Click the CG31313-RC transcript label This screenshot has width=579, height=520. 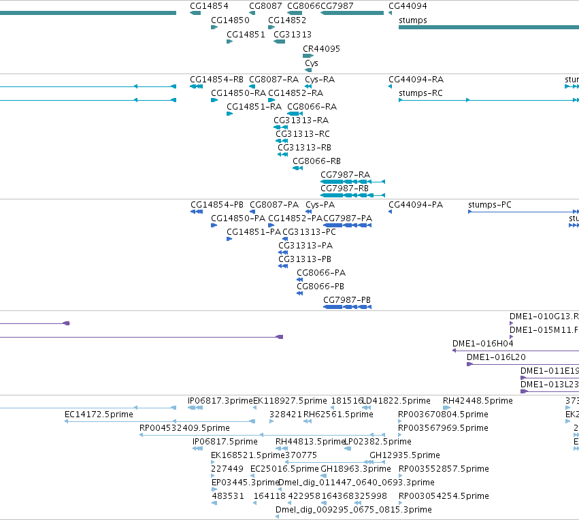pos(303,134)
